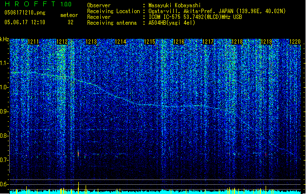Click the antenna value A504HB(yagi 4el)
The height and width of the screenshot is (194, 306).
[x=172, y=23]
